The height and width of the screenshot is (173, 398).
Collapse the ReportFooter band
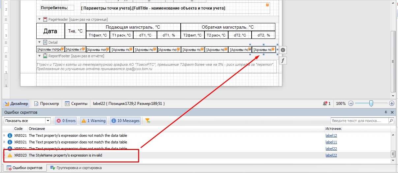tap(40, 56)
